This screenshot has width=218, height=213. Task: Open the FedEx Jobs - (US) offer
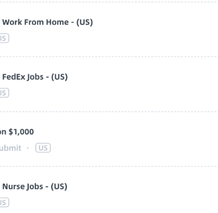tap(35, 77)
